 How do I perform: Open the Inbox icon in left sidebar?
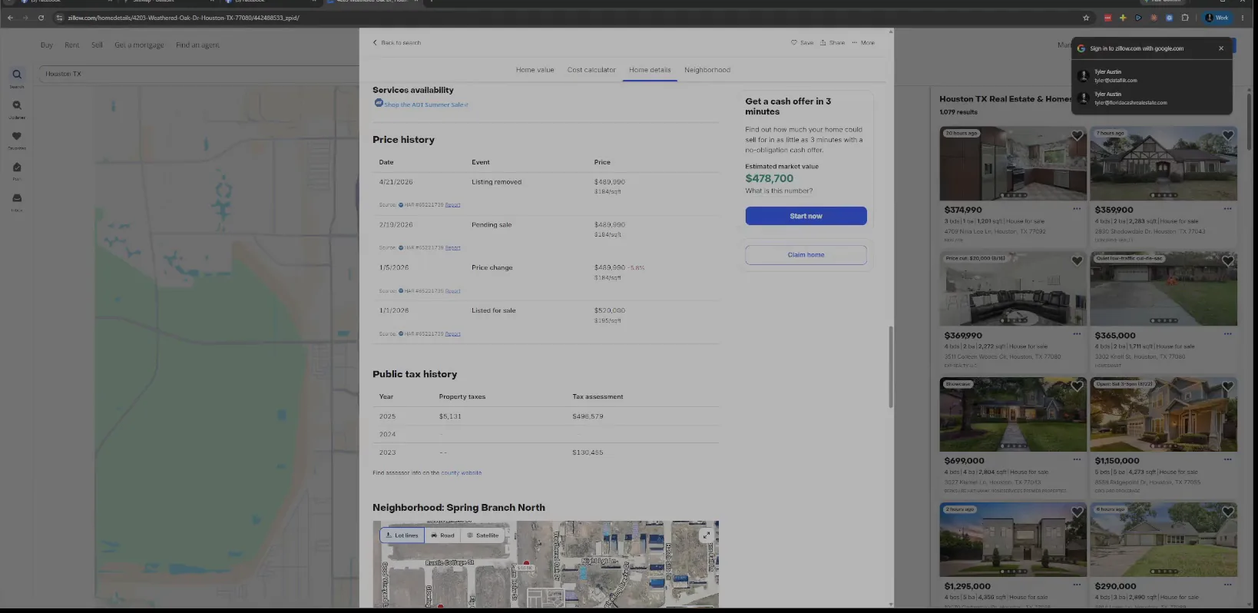17,198
